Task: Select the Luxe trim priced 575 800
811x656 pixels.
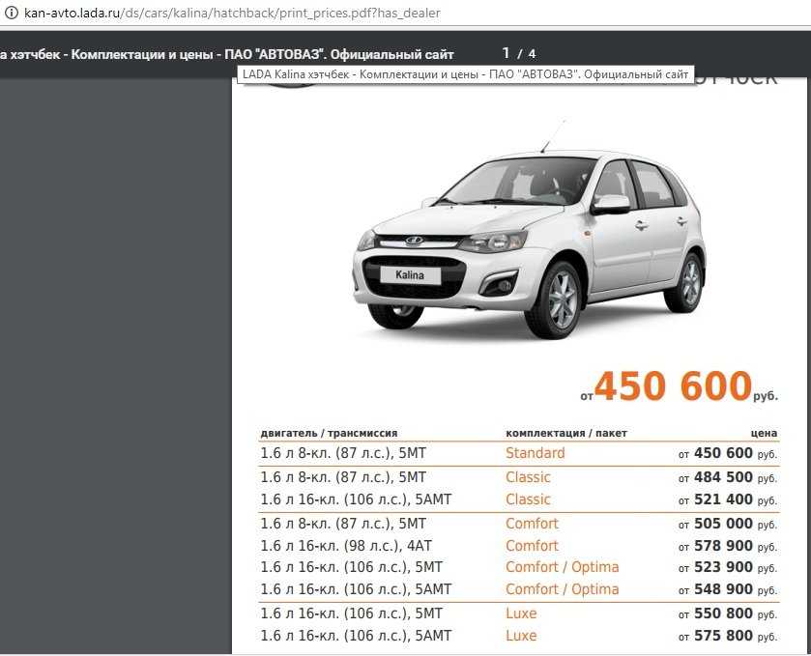Action: click(521, 636)
